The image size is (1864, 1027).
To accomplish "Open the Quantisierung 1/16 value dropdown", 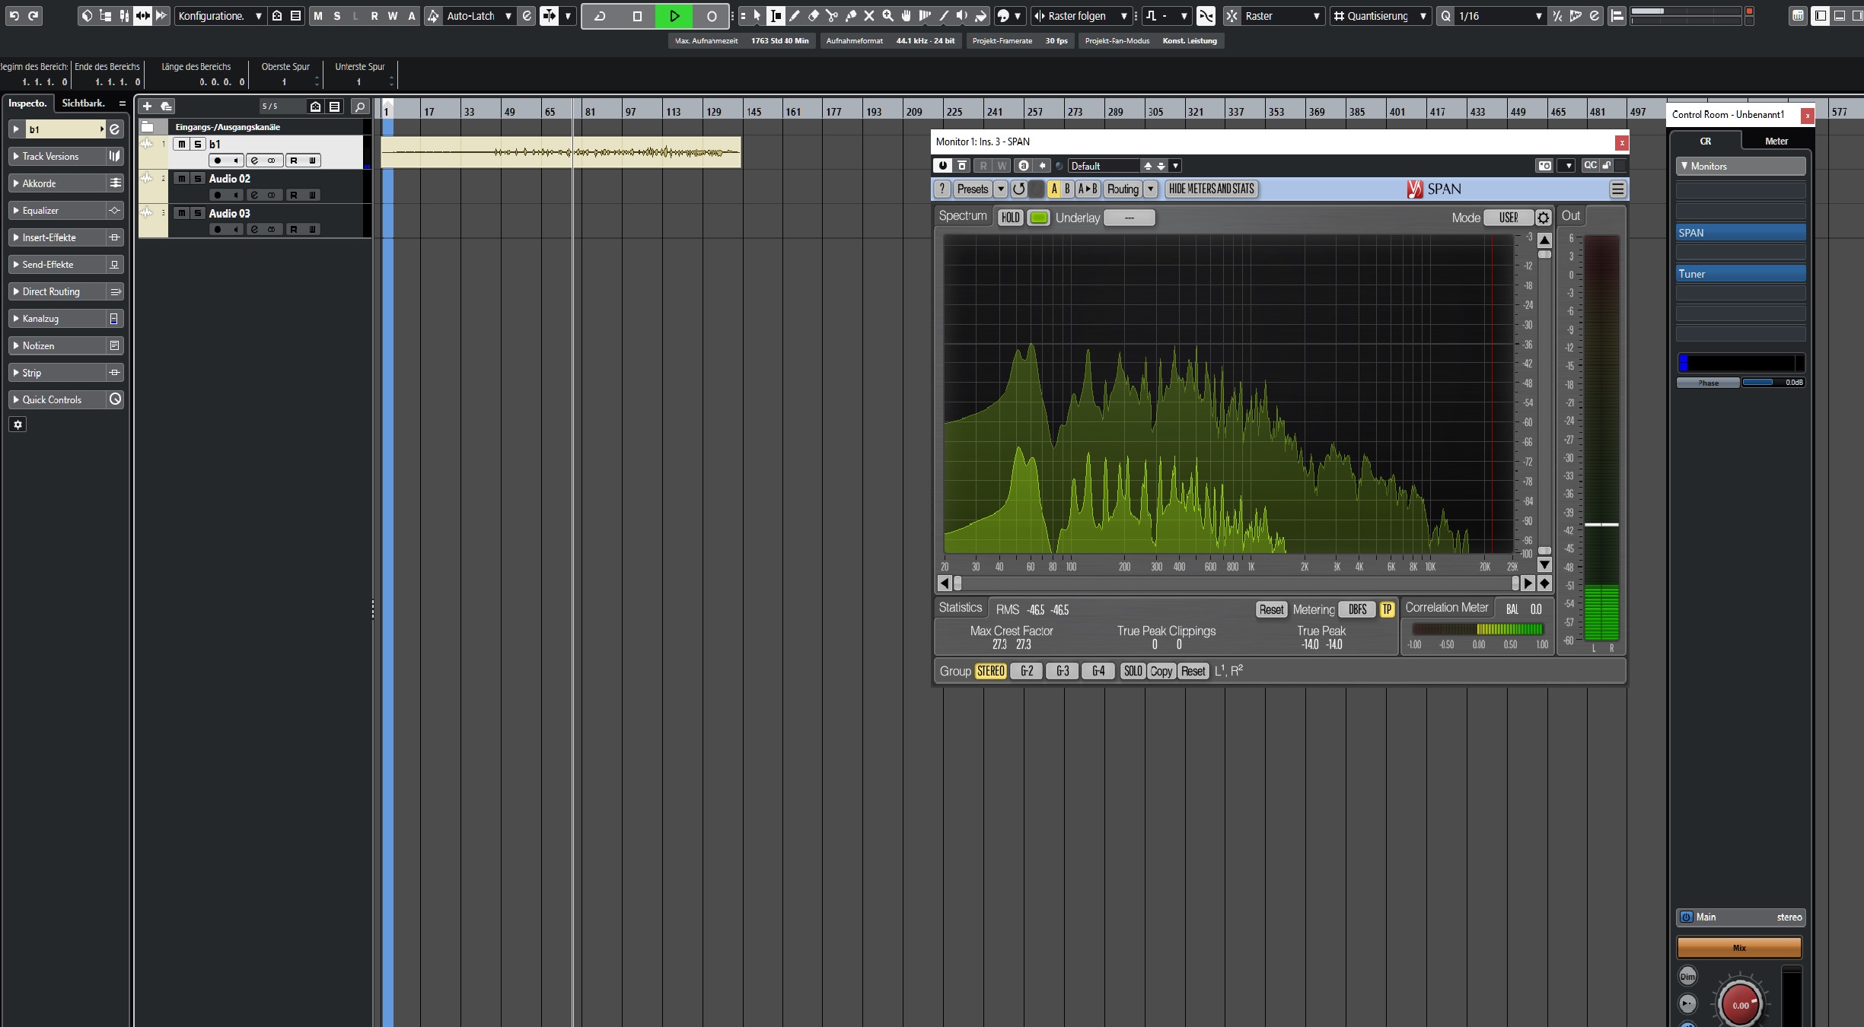I will [1537, 16].
